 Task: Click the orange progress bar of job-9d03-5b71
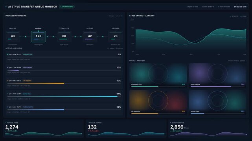(x=36, y=83)
